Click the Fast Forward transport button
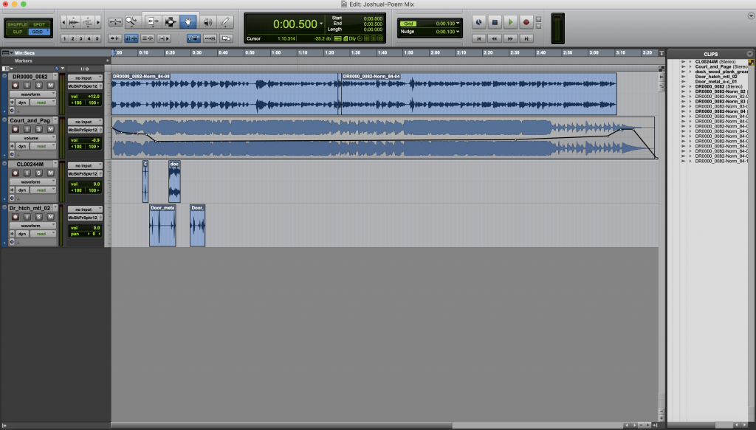This screenshot has height=430, width=756. 510,38
